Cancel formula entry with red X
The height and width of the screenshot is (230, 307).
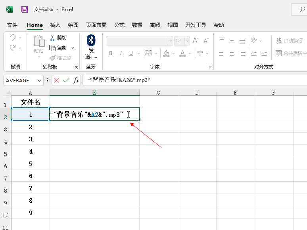(57, 80)
